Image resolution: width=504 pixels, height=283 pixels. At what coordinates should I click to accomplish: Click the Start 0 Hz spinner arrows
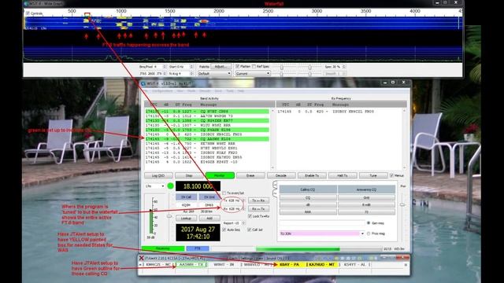coord(191,67)
